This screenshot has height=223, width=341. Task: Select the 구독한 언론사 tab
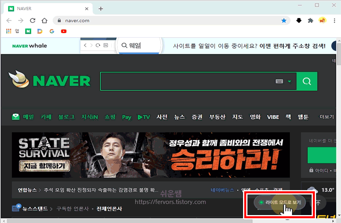point(73,209)
